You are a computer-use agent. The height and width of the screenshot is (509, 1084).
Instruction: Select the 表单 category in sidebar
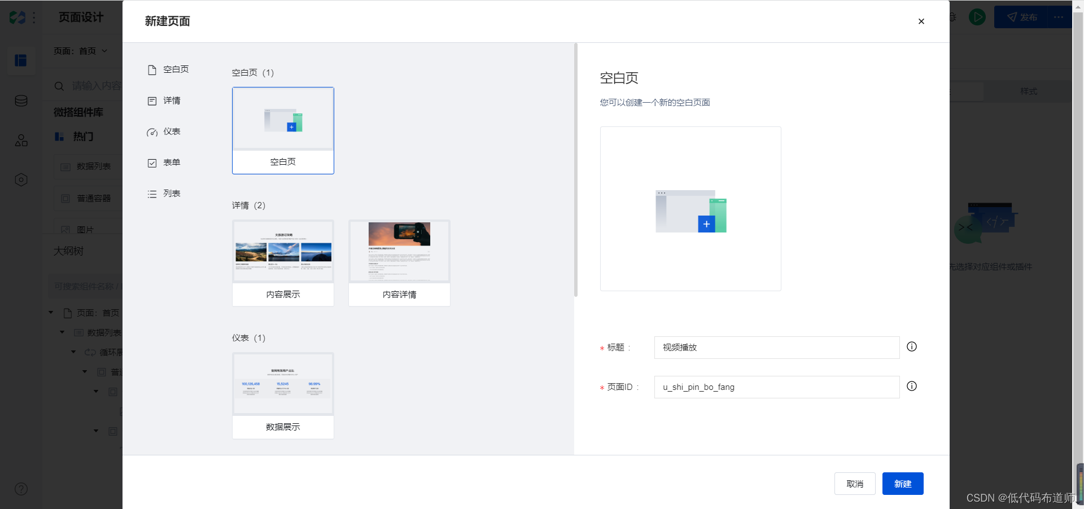(x=164, y=163)
